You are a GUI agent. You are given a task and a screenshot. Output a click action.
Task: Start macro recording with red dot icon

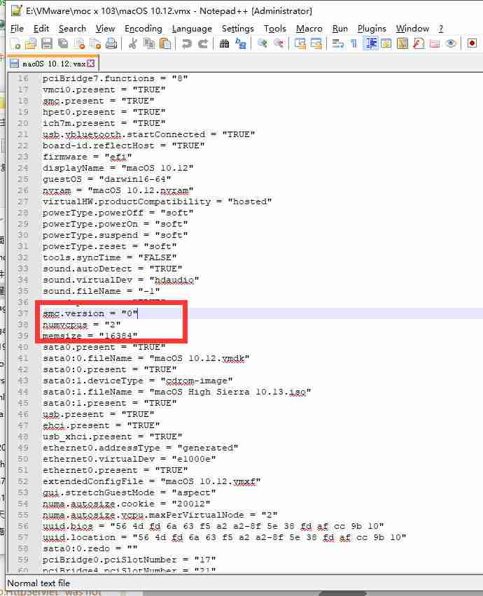pos(472,43)
